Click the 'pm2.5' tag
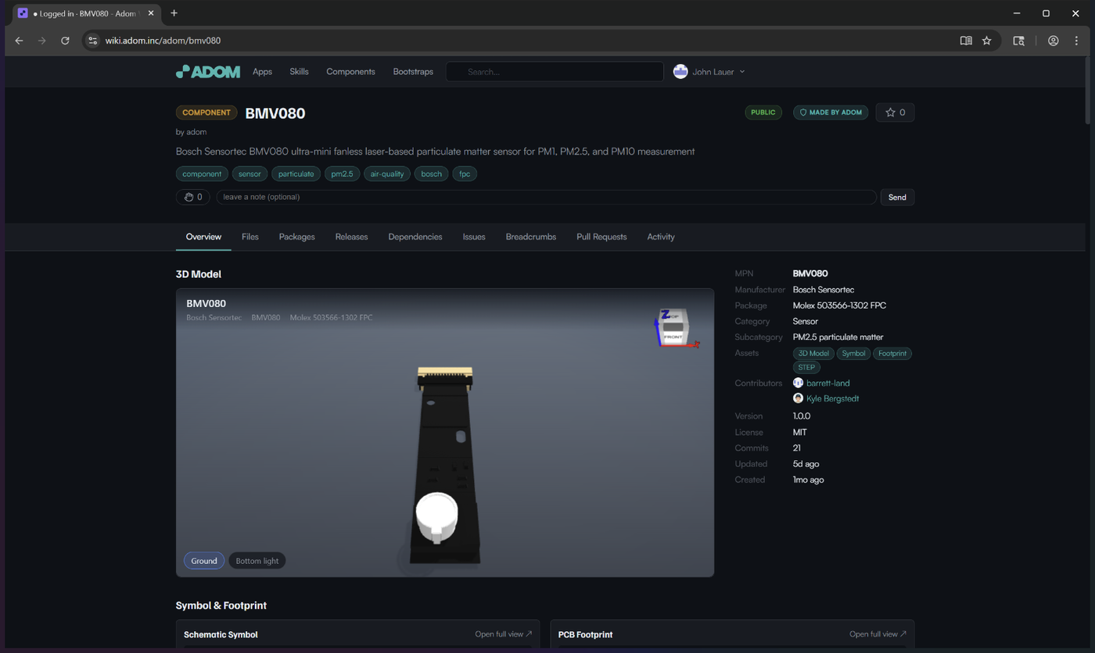 point(343,173)
